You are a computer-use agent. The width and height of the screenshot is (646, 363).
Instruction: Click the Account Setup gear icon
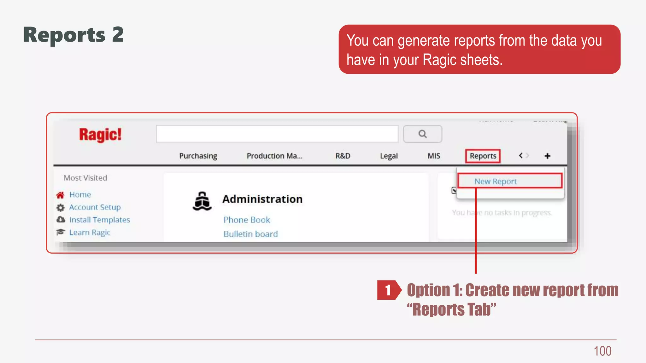tap(60, 207)
